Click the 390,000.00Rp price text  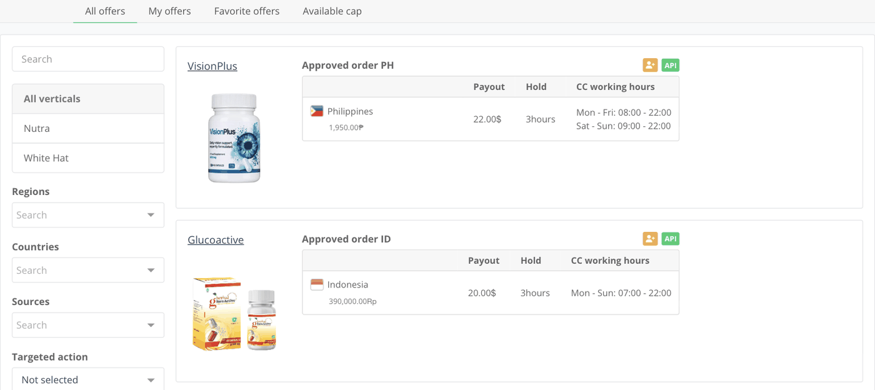pyautogui.click(x=352, y=301)
